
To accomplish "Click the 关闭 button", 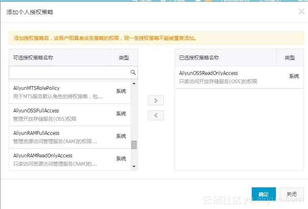I will point(291,194).
